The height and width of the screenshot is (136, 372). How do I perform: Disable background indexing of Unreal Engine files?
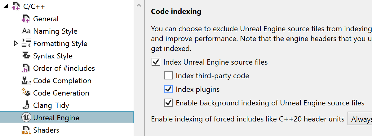(x=168, y=103)
